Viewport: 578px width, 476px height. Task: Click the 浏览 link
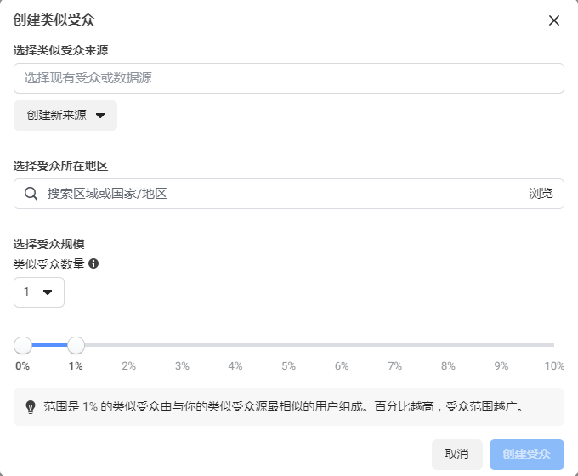(541, 194)
